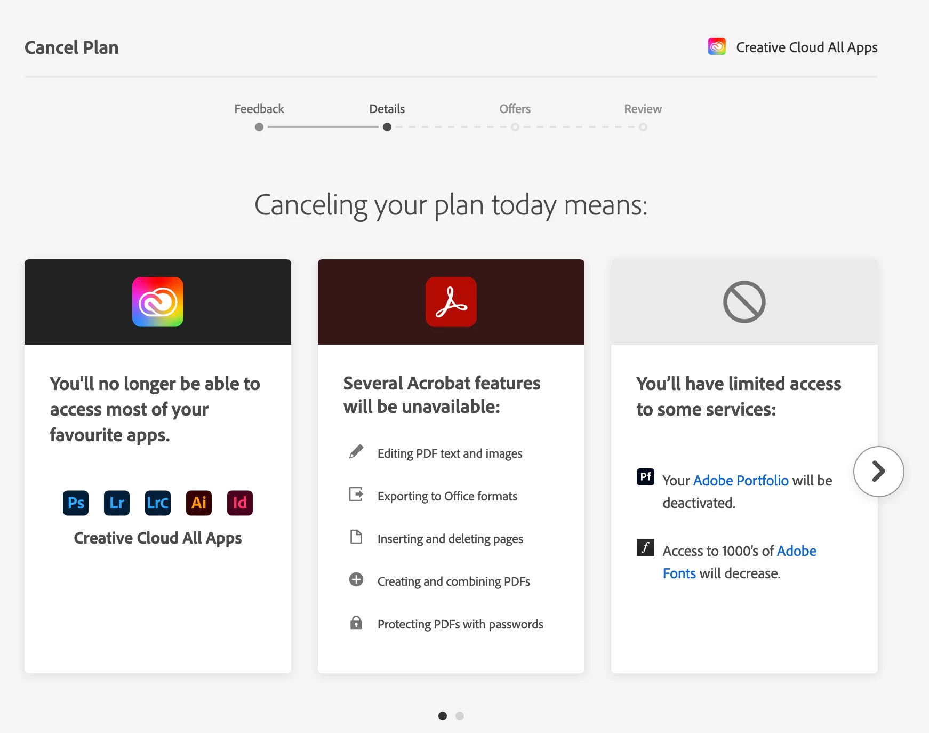Viewport: 929px width, 733px height.
Task: Click the Feedback progress dot
Action: [259, 127]
